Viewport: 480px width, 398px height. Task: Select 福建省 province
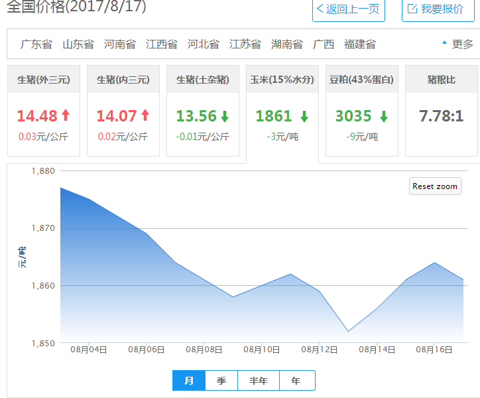(360, 44)
